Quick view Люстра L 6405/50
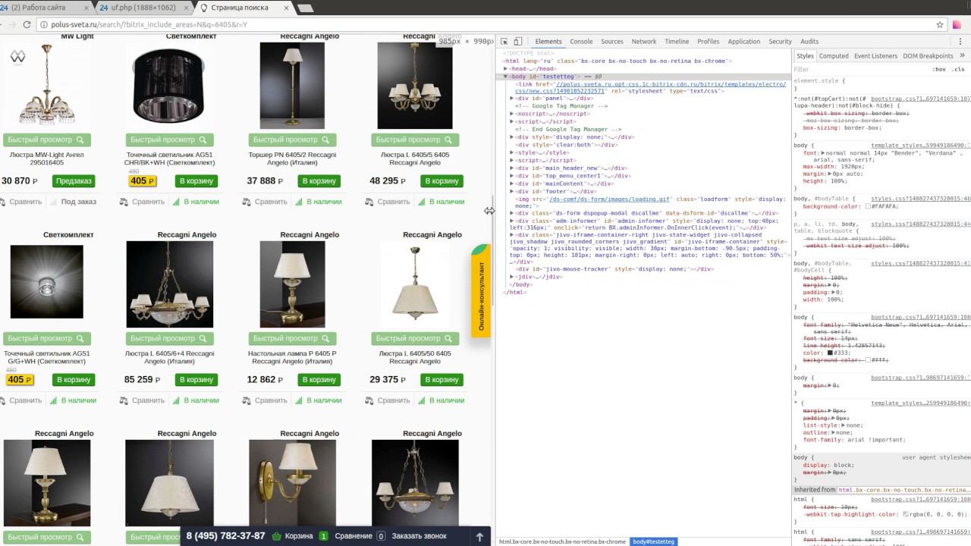 coord(415,338)
